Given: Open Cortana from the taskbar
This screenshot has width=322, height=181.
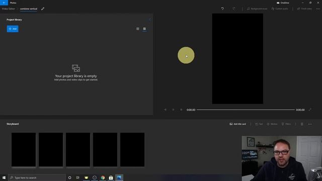Looking at the screenshot, I should [x=69, y=177].
